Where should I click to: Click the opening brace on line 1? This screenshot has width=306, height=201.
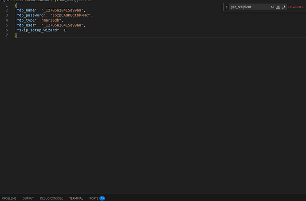click(x=16, y=5)
